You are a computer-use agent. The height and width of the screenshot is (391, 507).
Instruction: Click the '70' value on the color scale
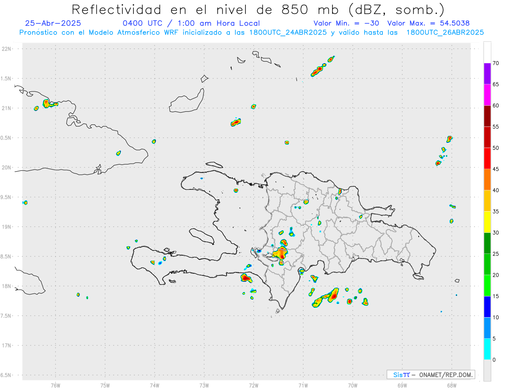point(496,63)
